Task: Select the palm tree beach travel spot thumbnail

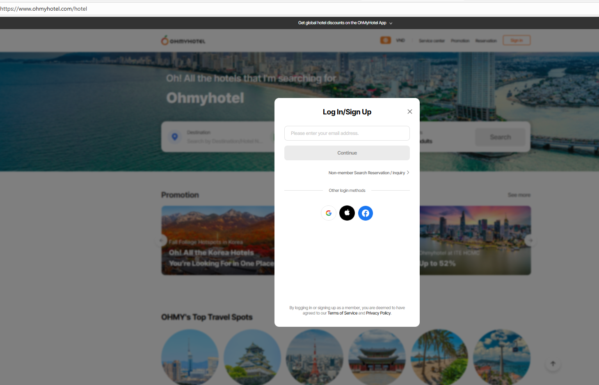Action: 439,357
